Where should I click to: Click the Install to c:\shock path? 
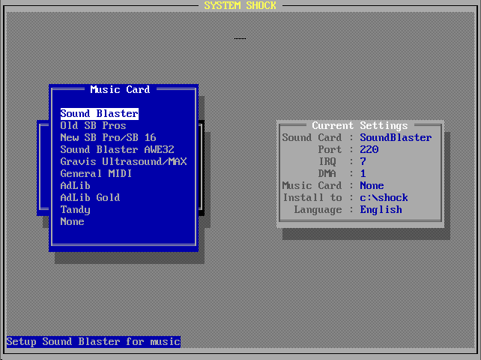pyautogui.click(x=384, y=198)
